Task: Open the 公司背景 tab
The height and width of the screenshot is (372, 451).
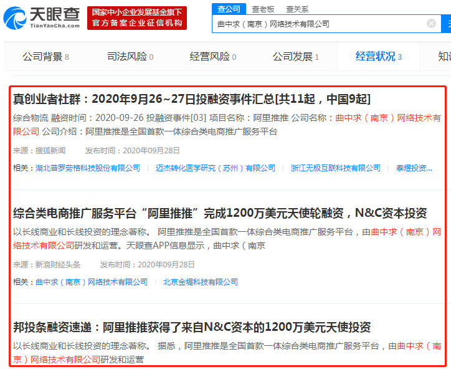Action: click(45, 57)
